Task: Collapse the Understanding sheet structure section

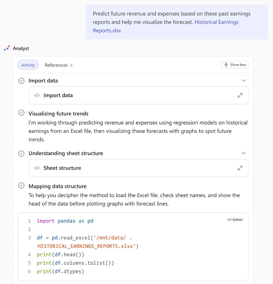Action: click(x=243, y=153)
